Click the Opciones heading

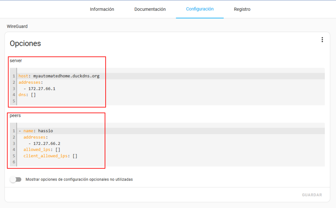[25, 43]
